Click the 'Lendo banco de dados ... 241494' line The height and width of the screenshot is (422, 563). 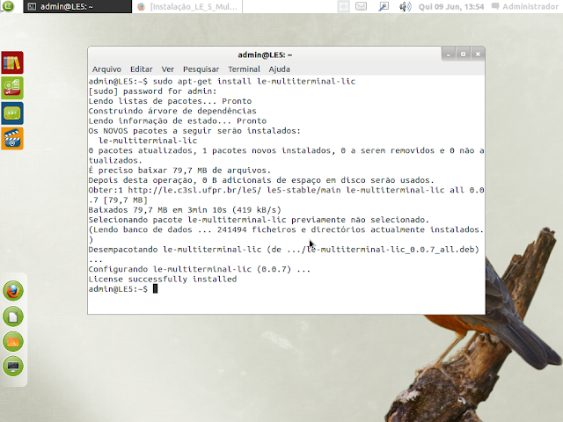286,229
